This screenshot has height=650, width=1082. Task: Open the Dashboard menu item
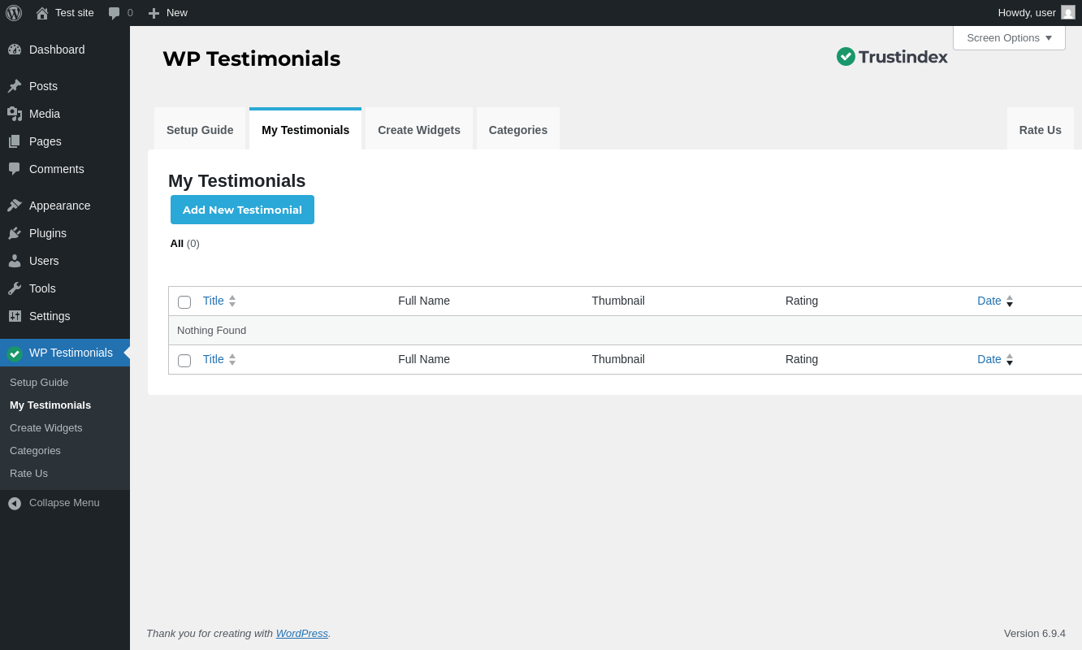click(65, 50)
